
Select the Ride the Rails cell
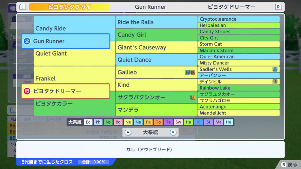click(x=157, y=22)
